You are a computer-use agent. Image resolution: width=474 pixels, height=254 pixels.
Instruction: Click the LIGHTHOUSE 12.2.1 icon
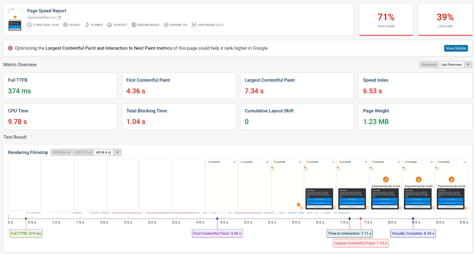[194, 25]
